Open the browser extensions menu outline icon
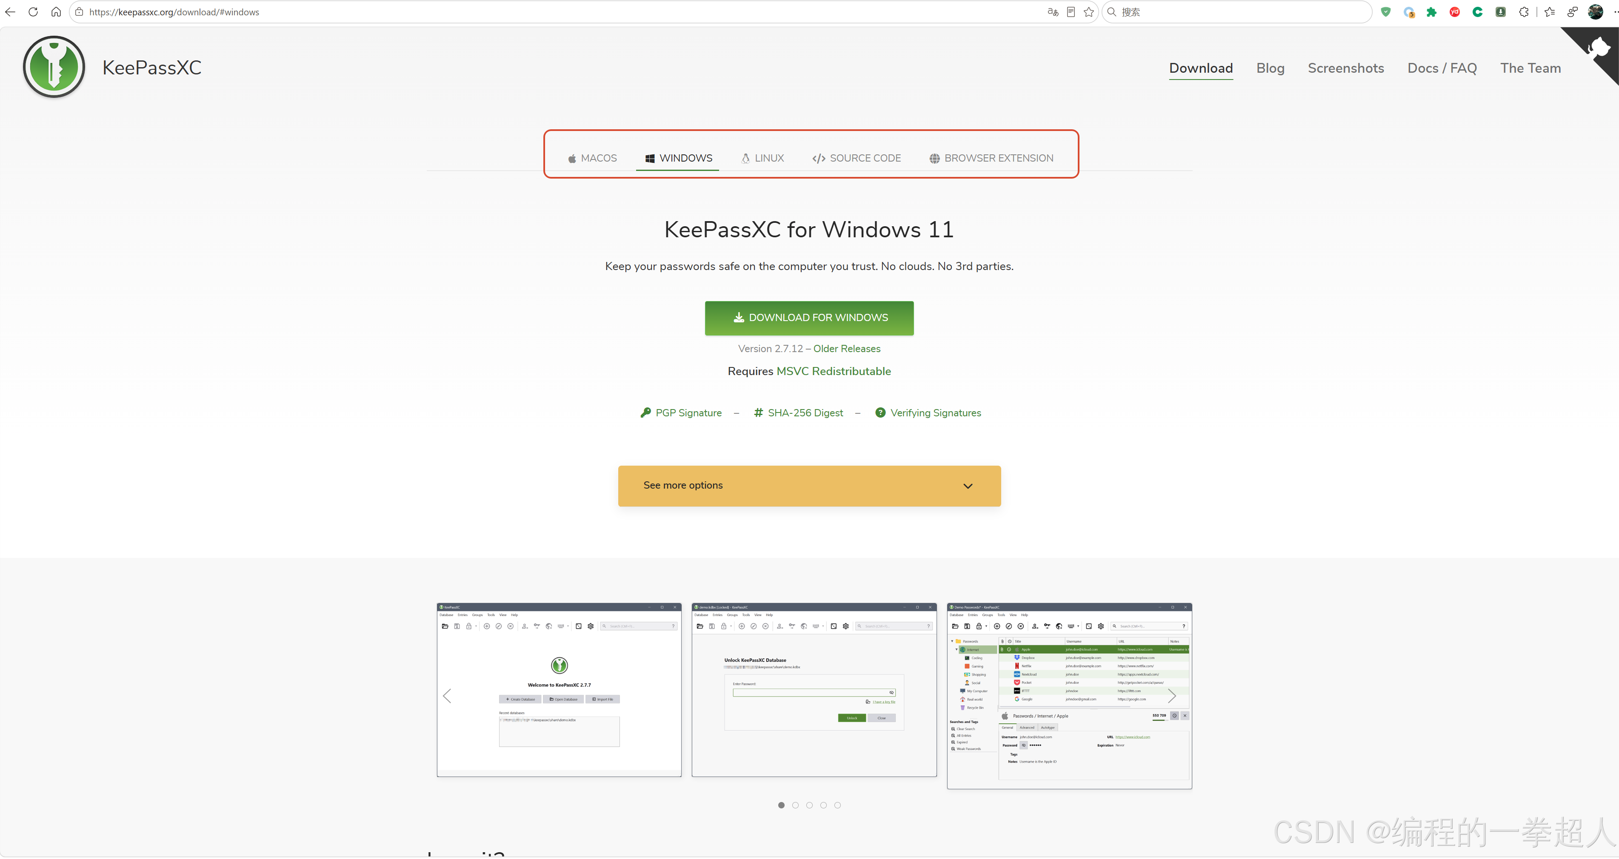The height and width of the screenshot is (859, 1619). point(1524,12)
